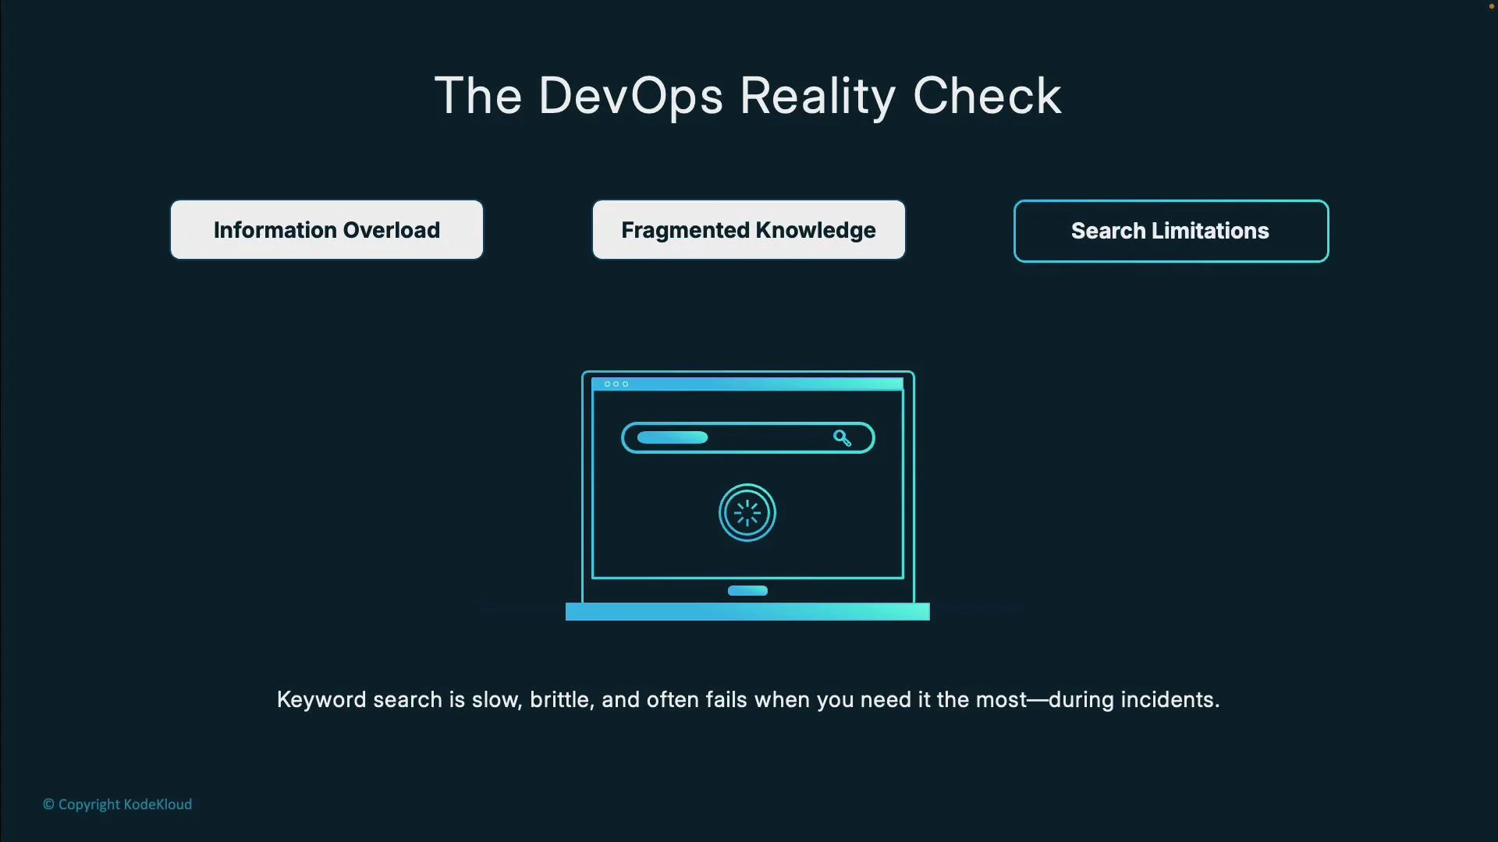Click the loading spinner icon

747,513
